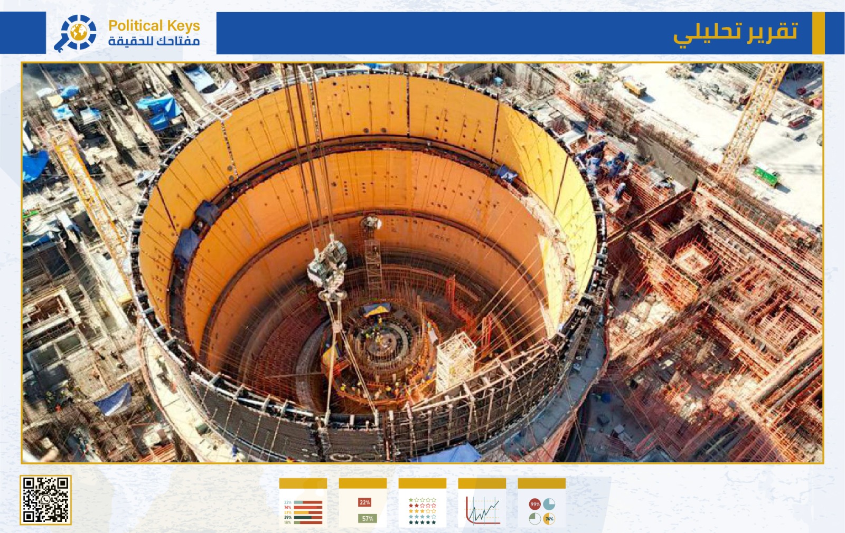Click the Political Keys globe-key logo
Image resolution: width=845 pixels, height=533 pixels.
point(76,33)
